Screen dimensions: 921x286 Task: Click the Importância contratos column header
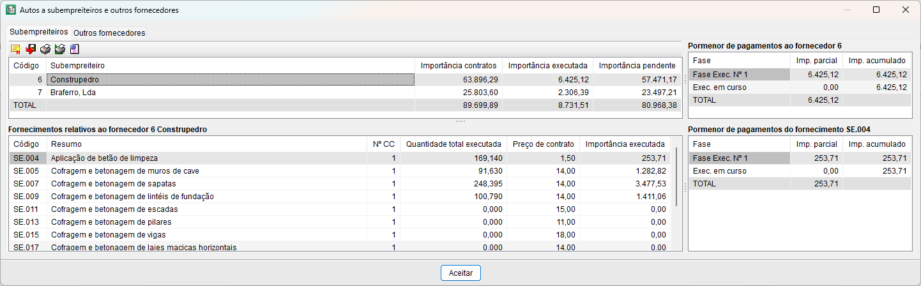(458, 66)
